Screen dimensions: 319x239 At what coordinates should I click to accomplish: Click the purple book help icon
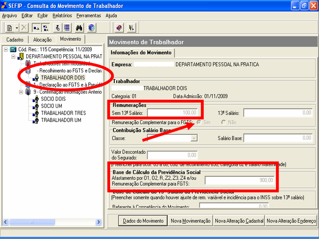pyautogui.click(x=119, y=28)
